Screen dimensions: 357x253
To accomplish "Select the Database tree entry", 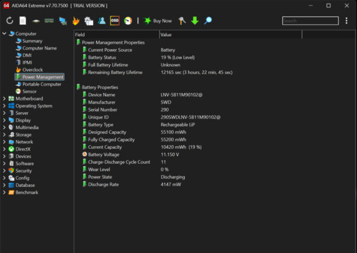I will pos(22,185).
